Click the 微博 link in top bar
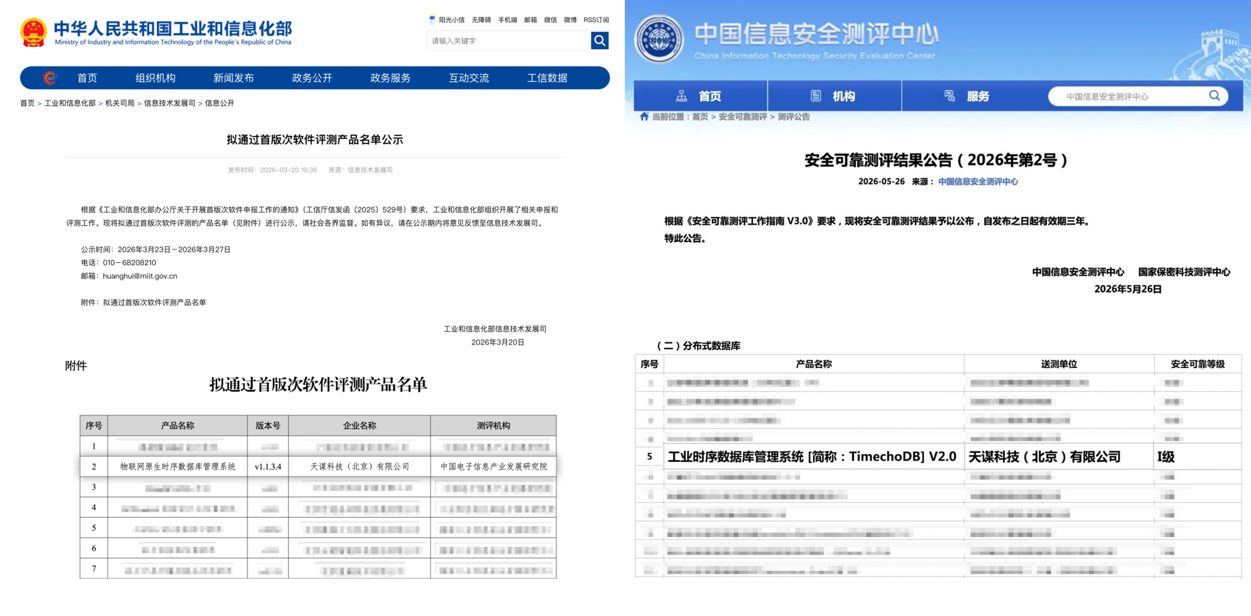The height and width of the screenshot is (616, 1251). tap(570, 20)
